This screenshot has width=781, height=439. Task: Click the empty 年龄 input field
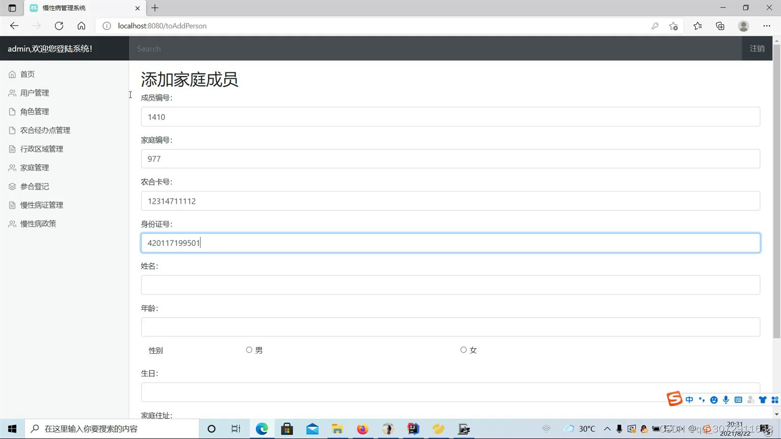tap(450, 327)
